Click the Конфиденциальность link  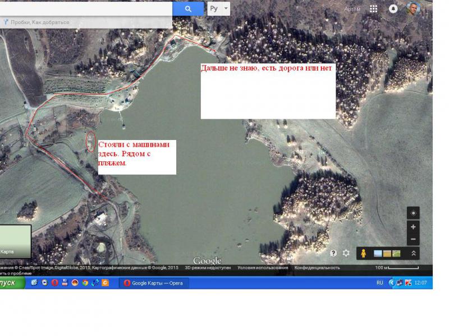pyautogui.click(x=317, y=268)
